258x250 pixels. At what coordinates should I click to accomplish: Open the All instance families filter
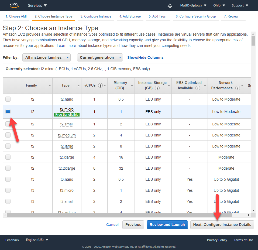click(46, 57)
